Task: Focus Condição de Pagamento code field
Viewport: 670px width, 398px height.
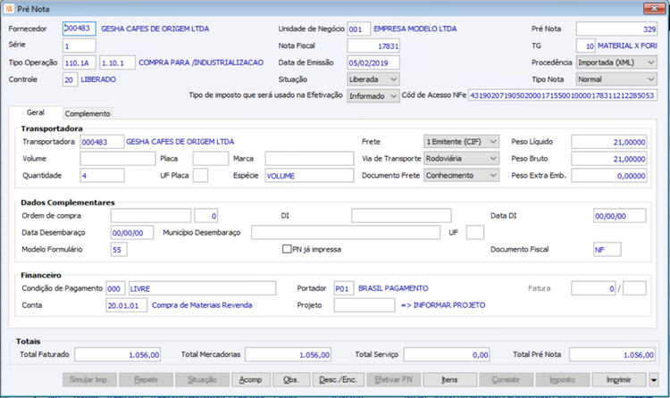Action: coord(115,288)
